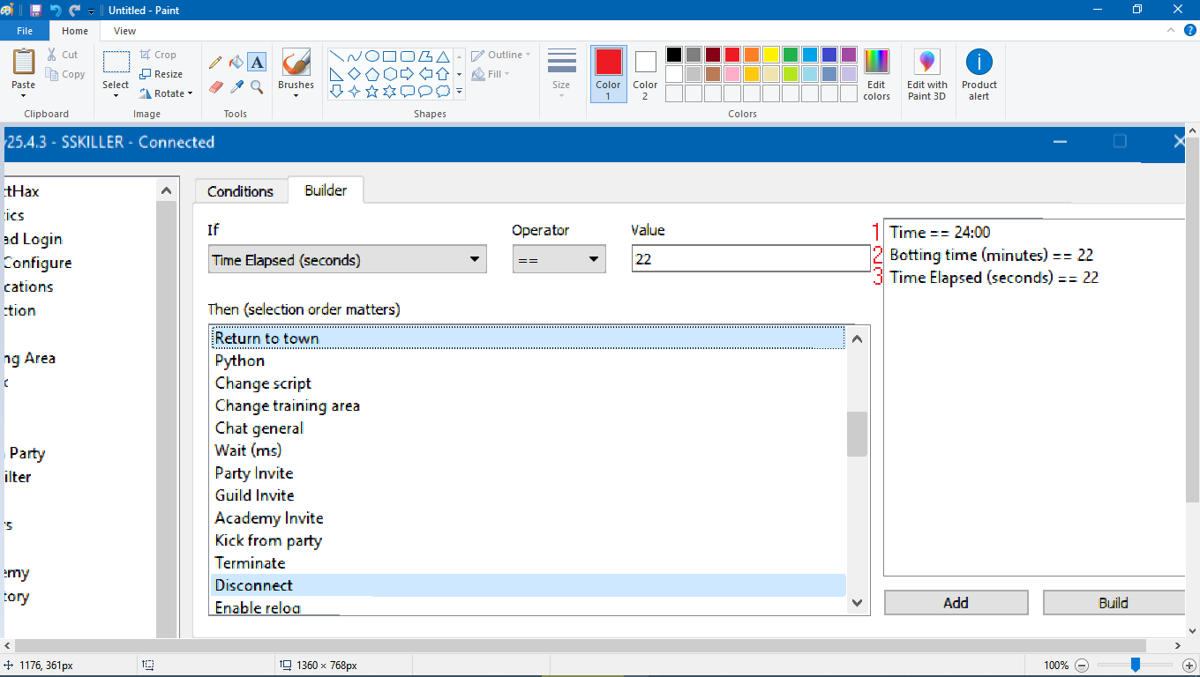Open Edit with Paint 3D

(x=926, y=74)
